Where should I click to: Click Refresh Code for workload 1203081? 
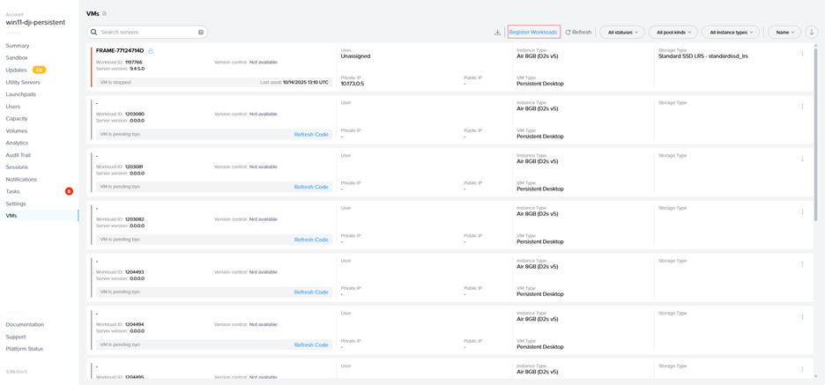[x=311, y=187]
